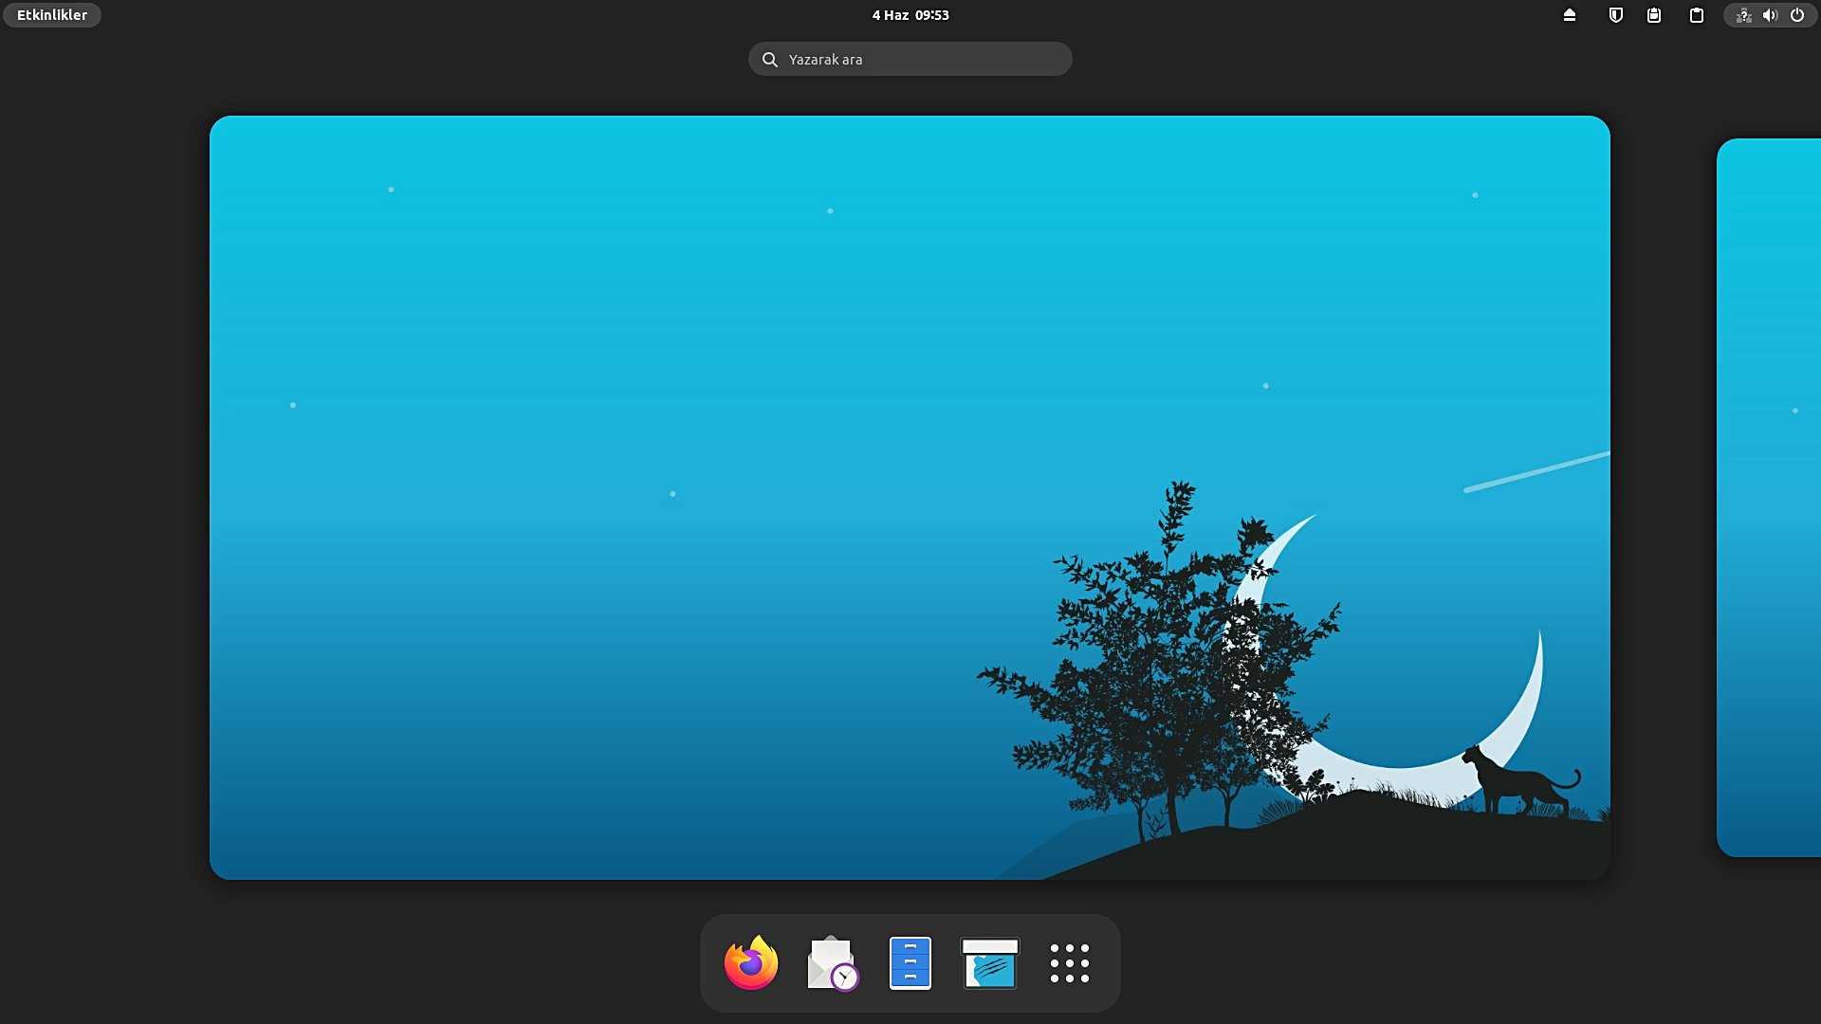1821x1024 pixels.
Task: Open the blue Files cabinet icon
Action: (x=910, y=963)
